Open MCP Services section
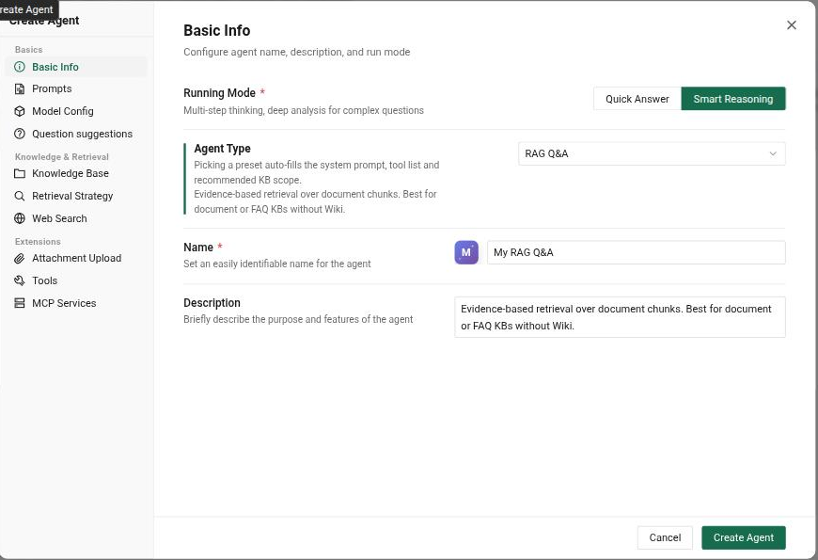Screen dimensions: 818x560 [76, 303]
